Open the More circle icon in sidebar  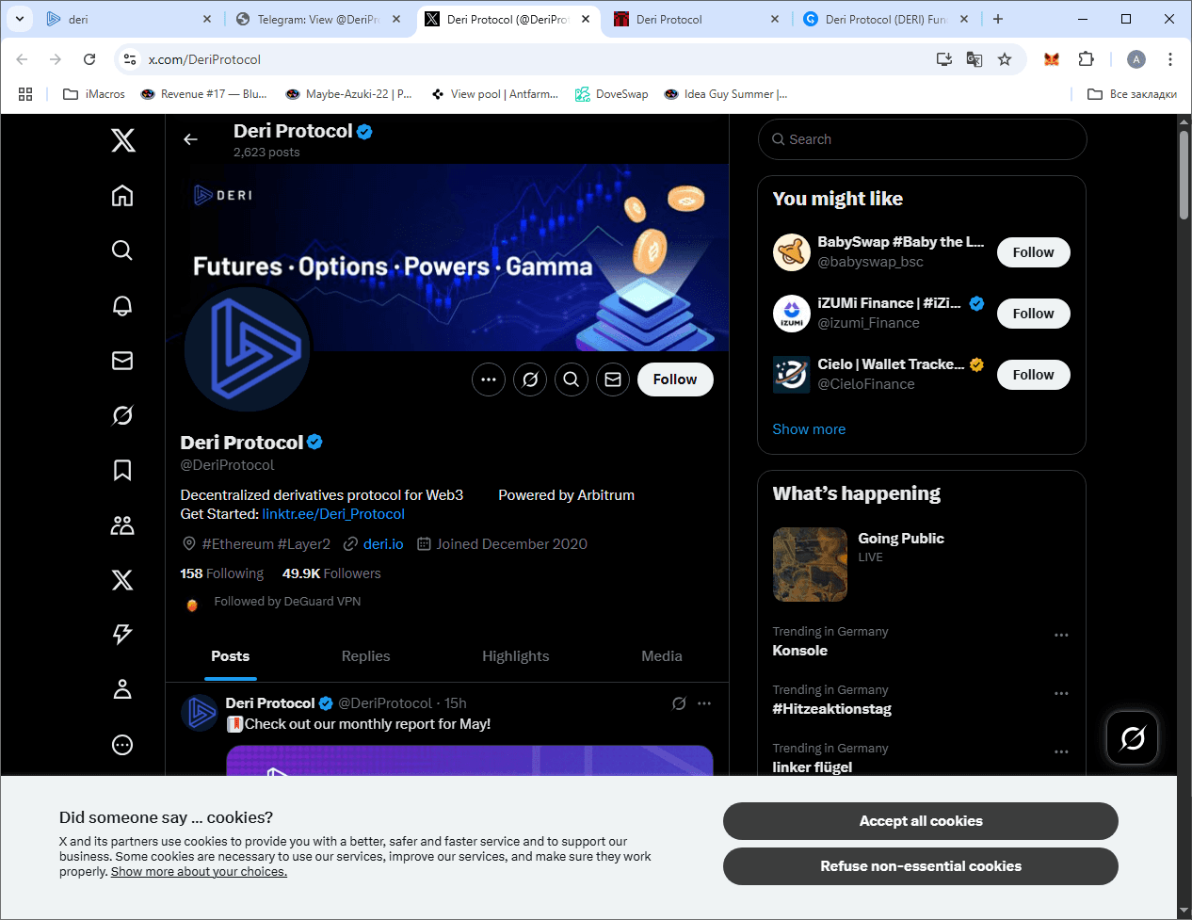[122, 744]
